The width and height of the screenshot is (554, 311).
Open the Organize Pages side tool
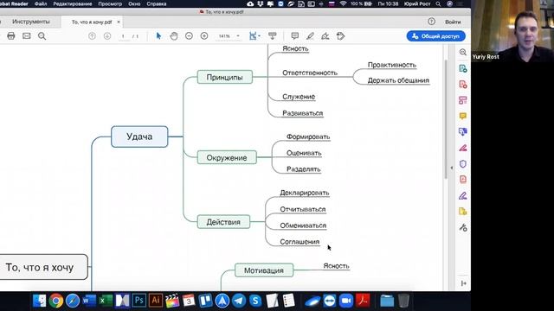point(463,100)
